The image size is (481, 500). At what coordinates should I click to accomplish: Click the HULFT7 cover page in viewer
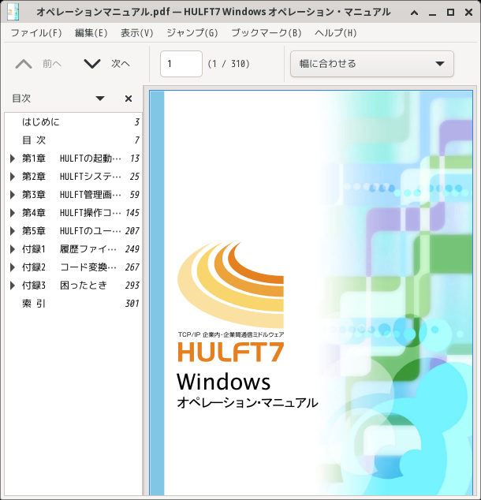coord(311,293)
